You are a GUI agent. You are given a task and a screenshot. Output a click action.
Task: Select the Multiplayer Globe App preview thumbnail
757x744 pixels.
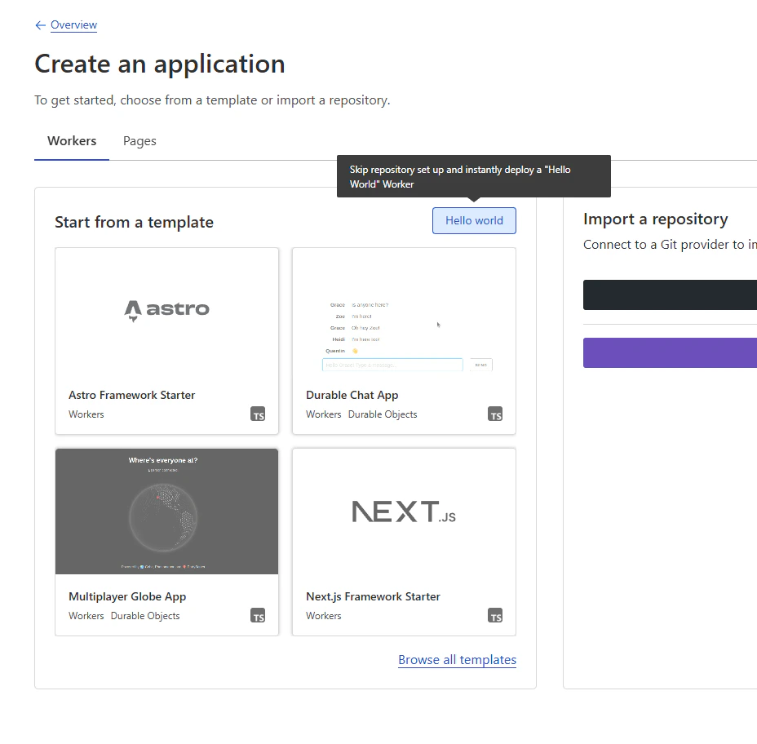167,511
